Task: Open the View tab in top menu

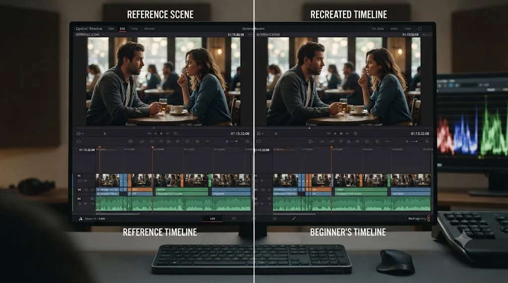Action: (x=134, y=29)
